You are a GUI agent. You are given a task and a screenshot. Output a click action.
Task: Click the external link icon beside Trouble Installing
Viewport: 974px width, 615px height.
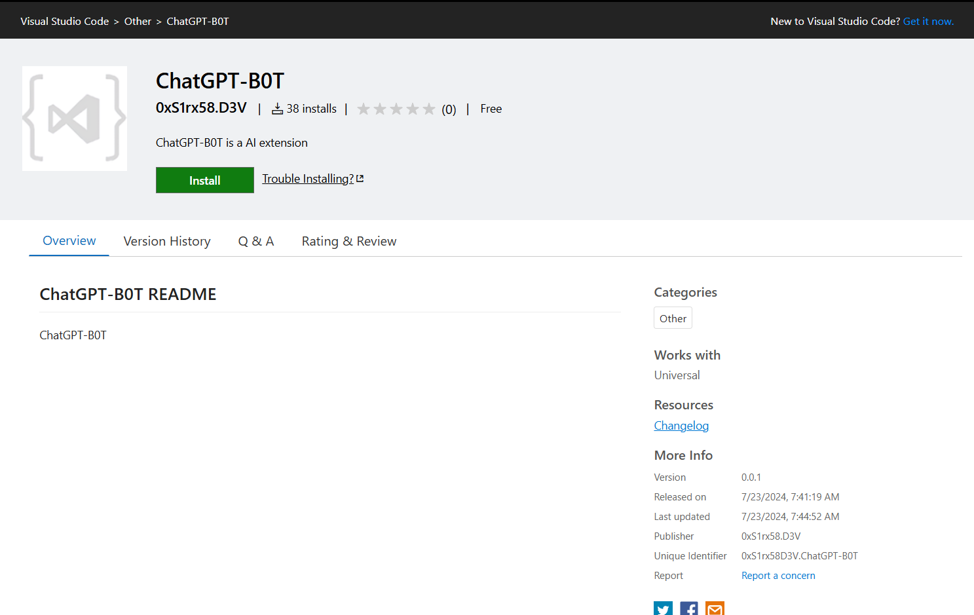[360, 179]
